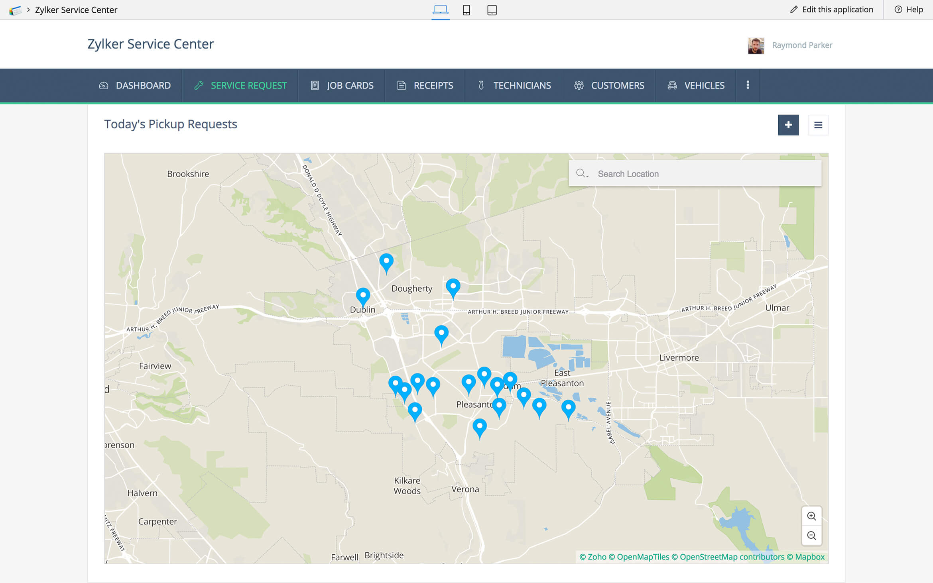Go to the Dashboard tab
Screen dimensions: 933x583
point(135,85)
